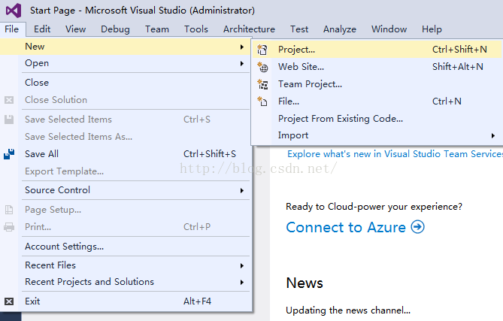
Task: Expand the Open submenu arrow
Action: click(x=242, y=63)
